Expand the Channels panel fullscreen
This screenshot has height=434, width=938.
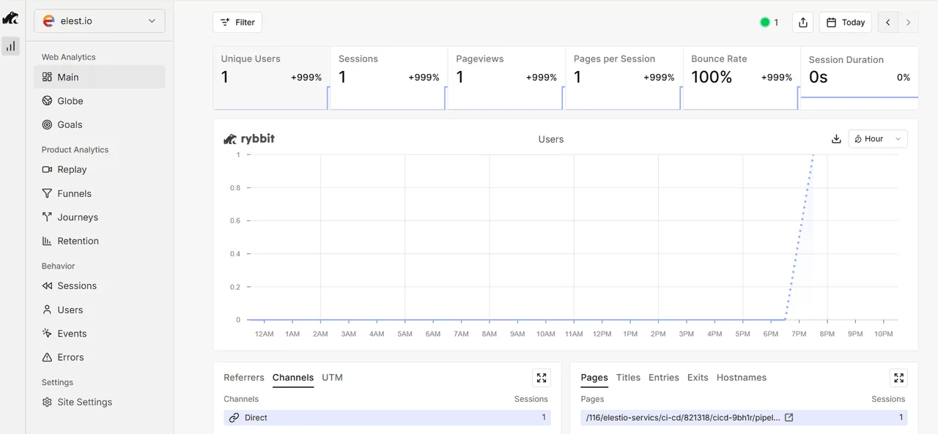(x=542, y=378)
